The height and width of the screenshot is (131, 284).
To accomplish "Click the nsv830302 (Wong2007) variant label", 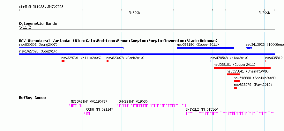I will pos(38,45).
